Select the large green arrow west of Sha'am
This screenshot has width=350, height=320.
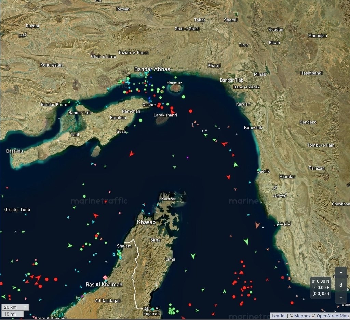point(70,245)
